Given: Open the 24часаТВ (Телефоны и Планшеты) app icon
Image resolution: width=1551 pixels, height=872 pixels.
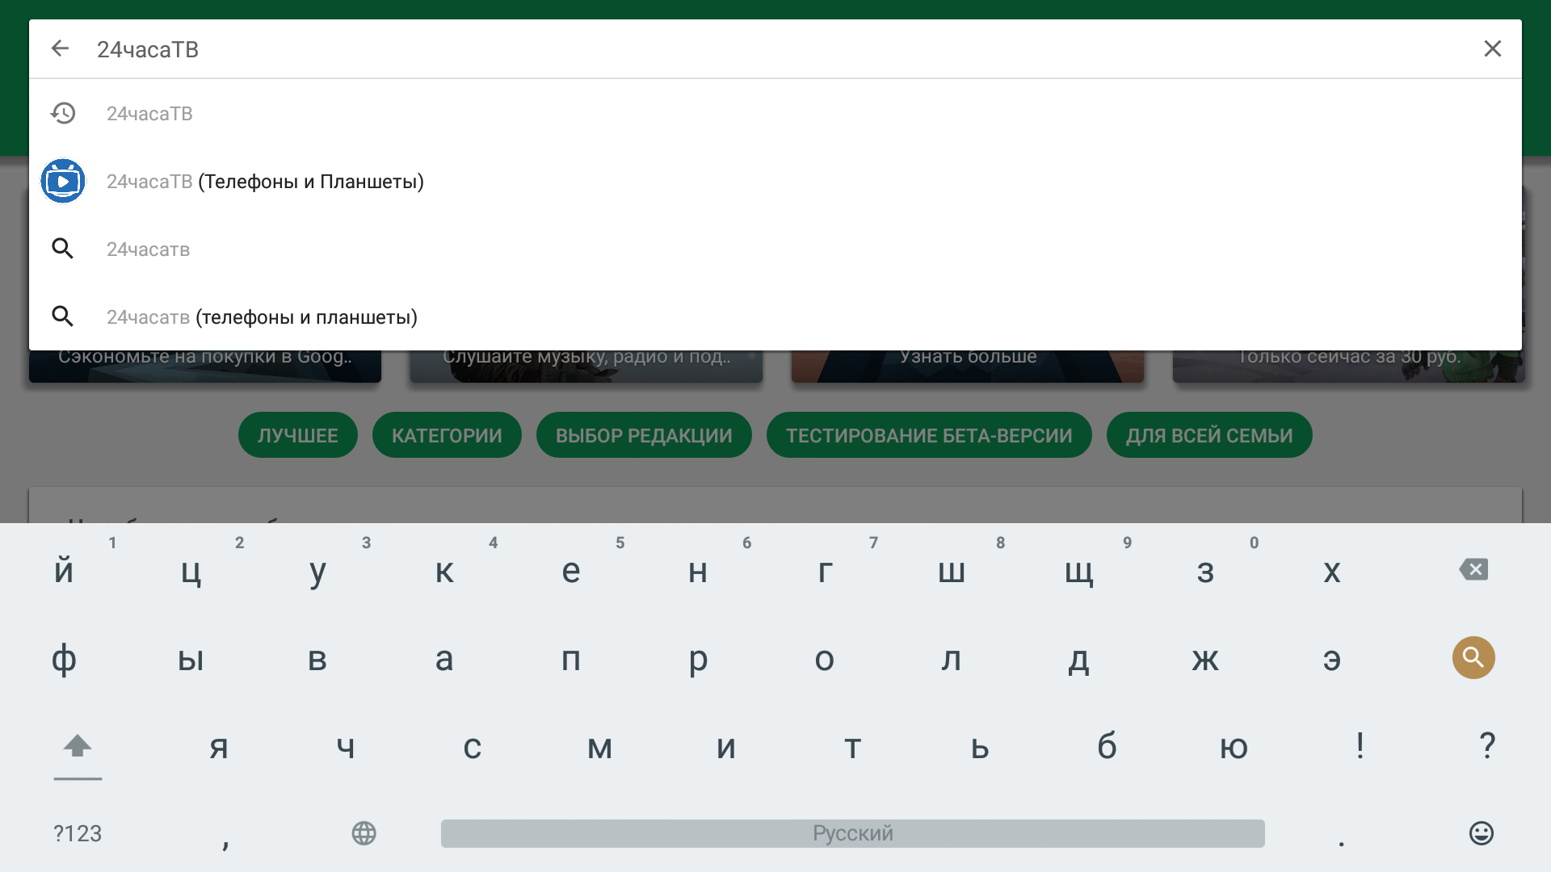Looking at the screenshot, I should point(63,181).
